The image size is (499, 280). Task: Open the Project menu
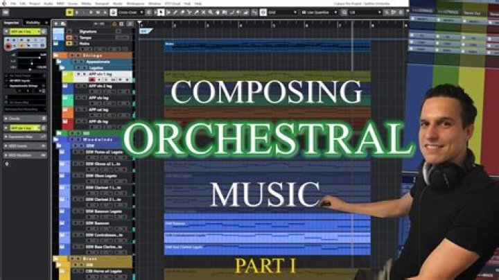[35, 3]
